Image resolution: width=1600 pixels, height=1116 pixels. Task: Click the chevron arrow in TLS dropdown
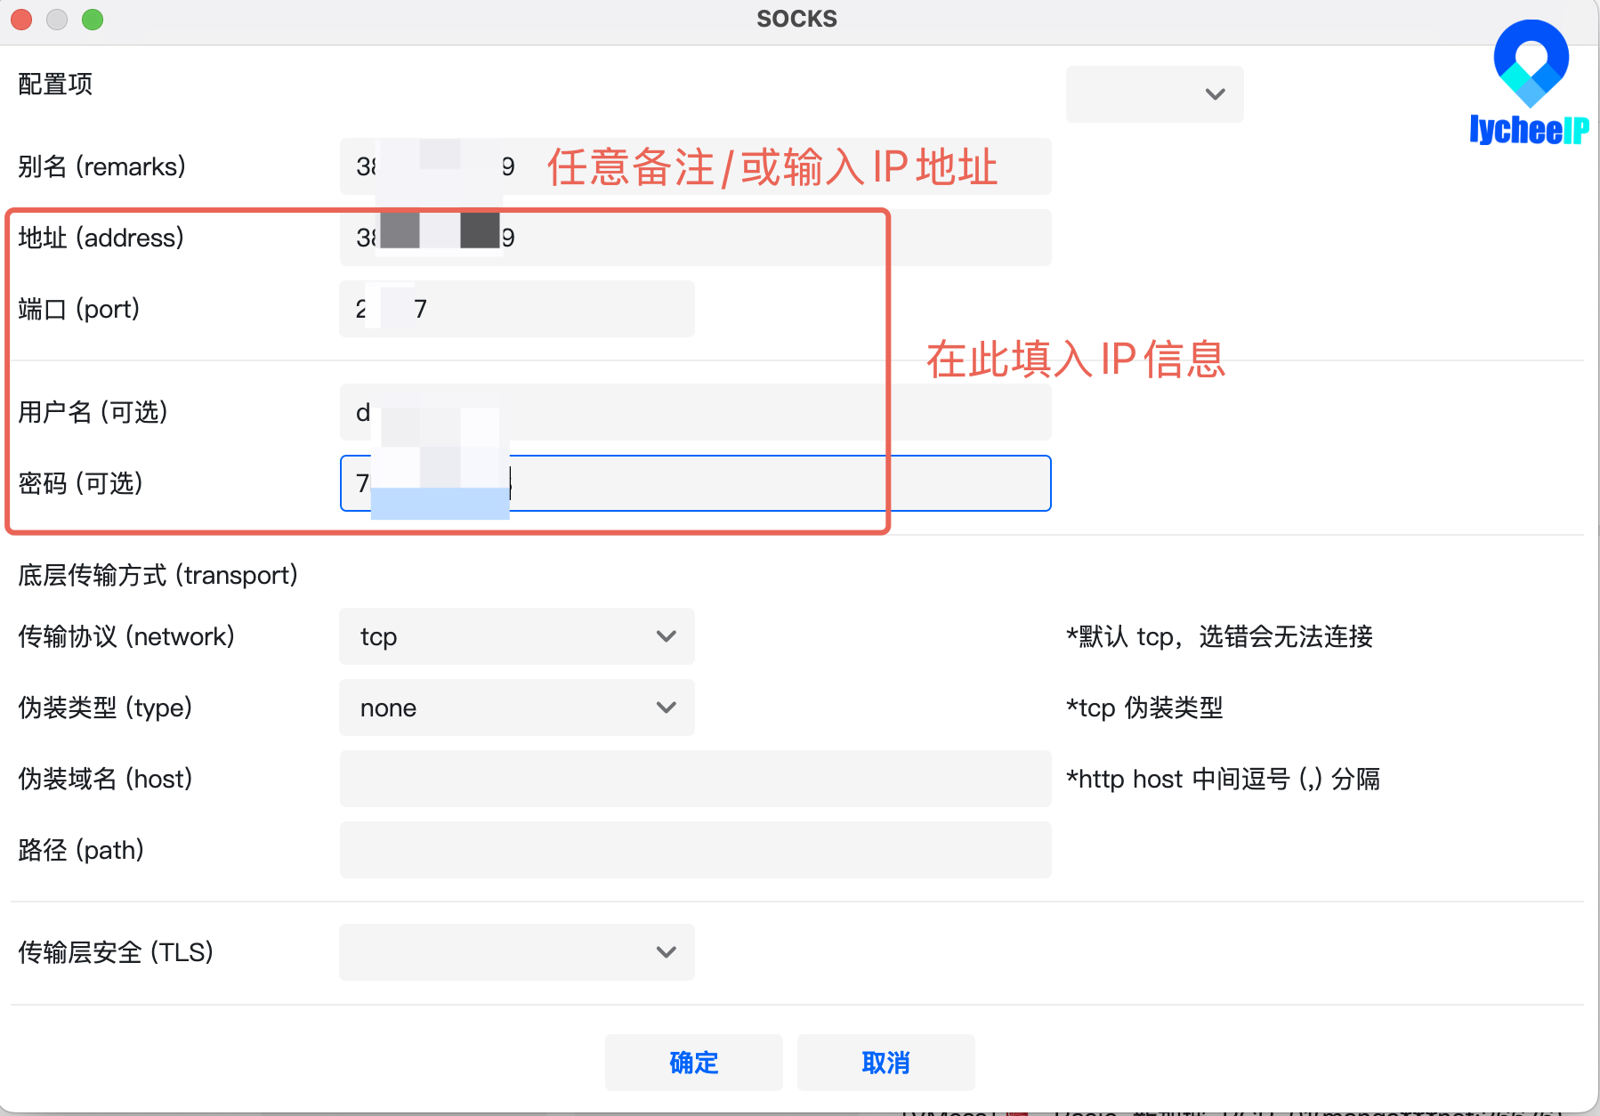pyautogui.click(x=666, y=952)
